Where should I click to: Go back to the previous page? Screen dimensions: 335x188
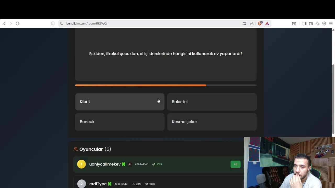4,23
